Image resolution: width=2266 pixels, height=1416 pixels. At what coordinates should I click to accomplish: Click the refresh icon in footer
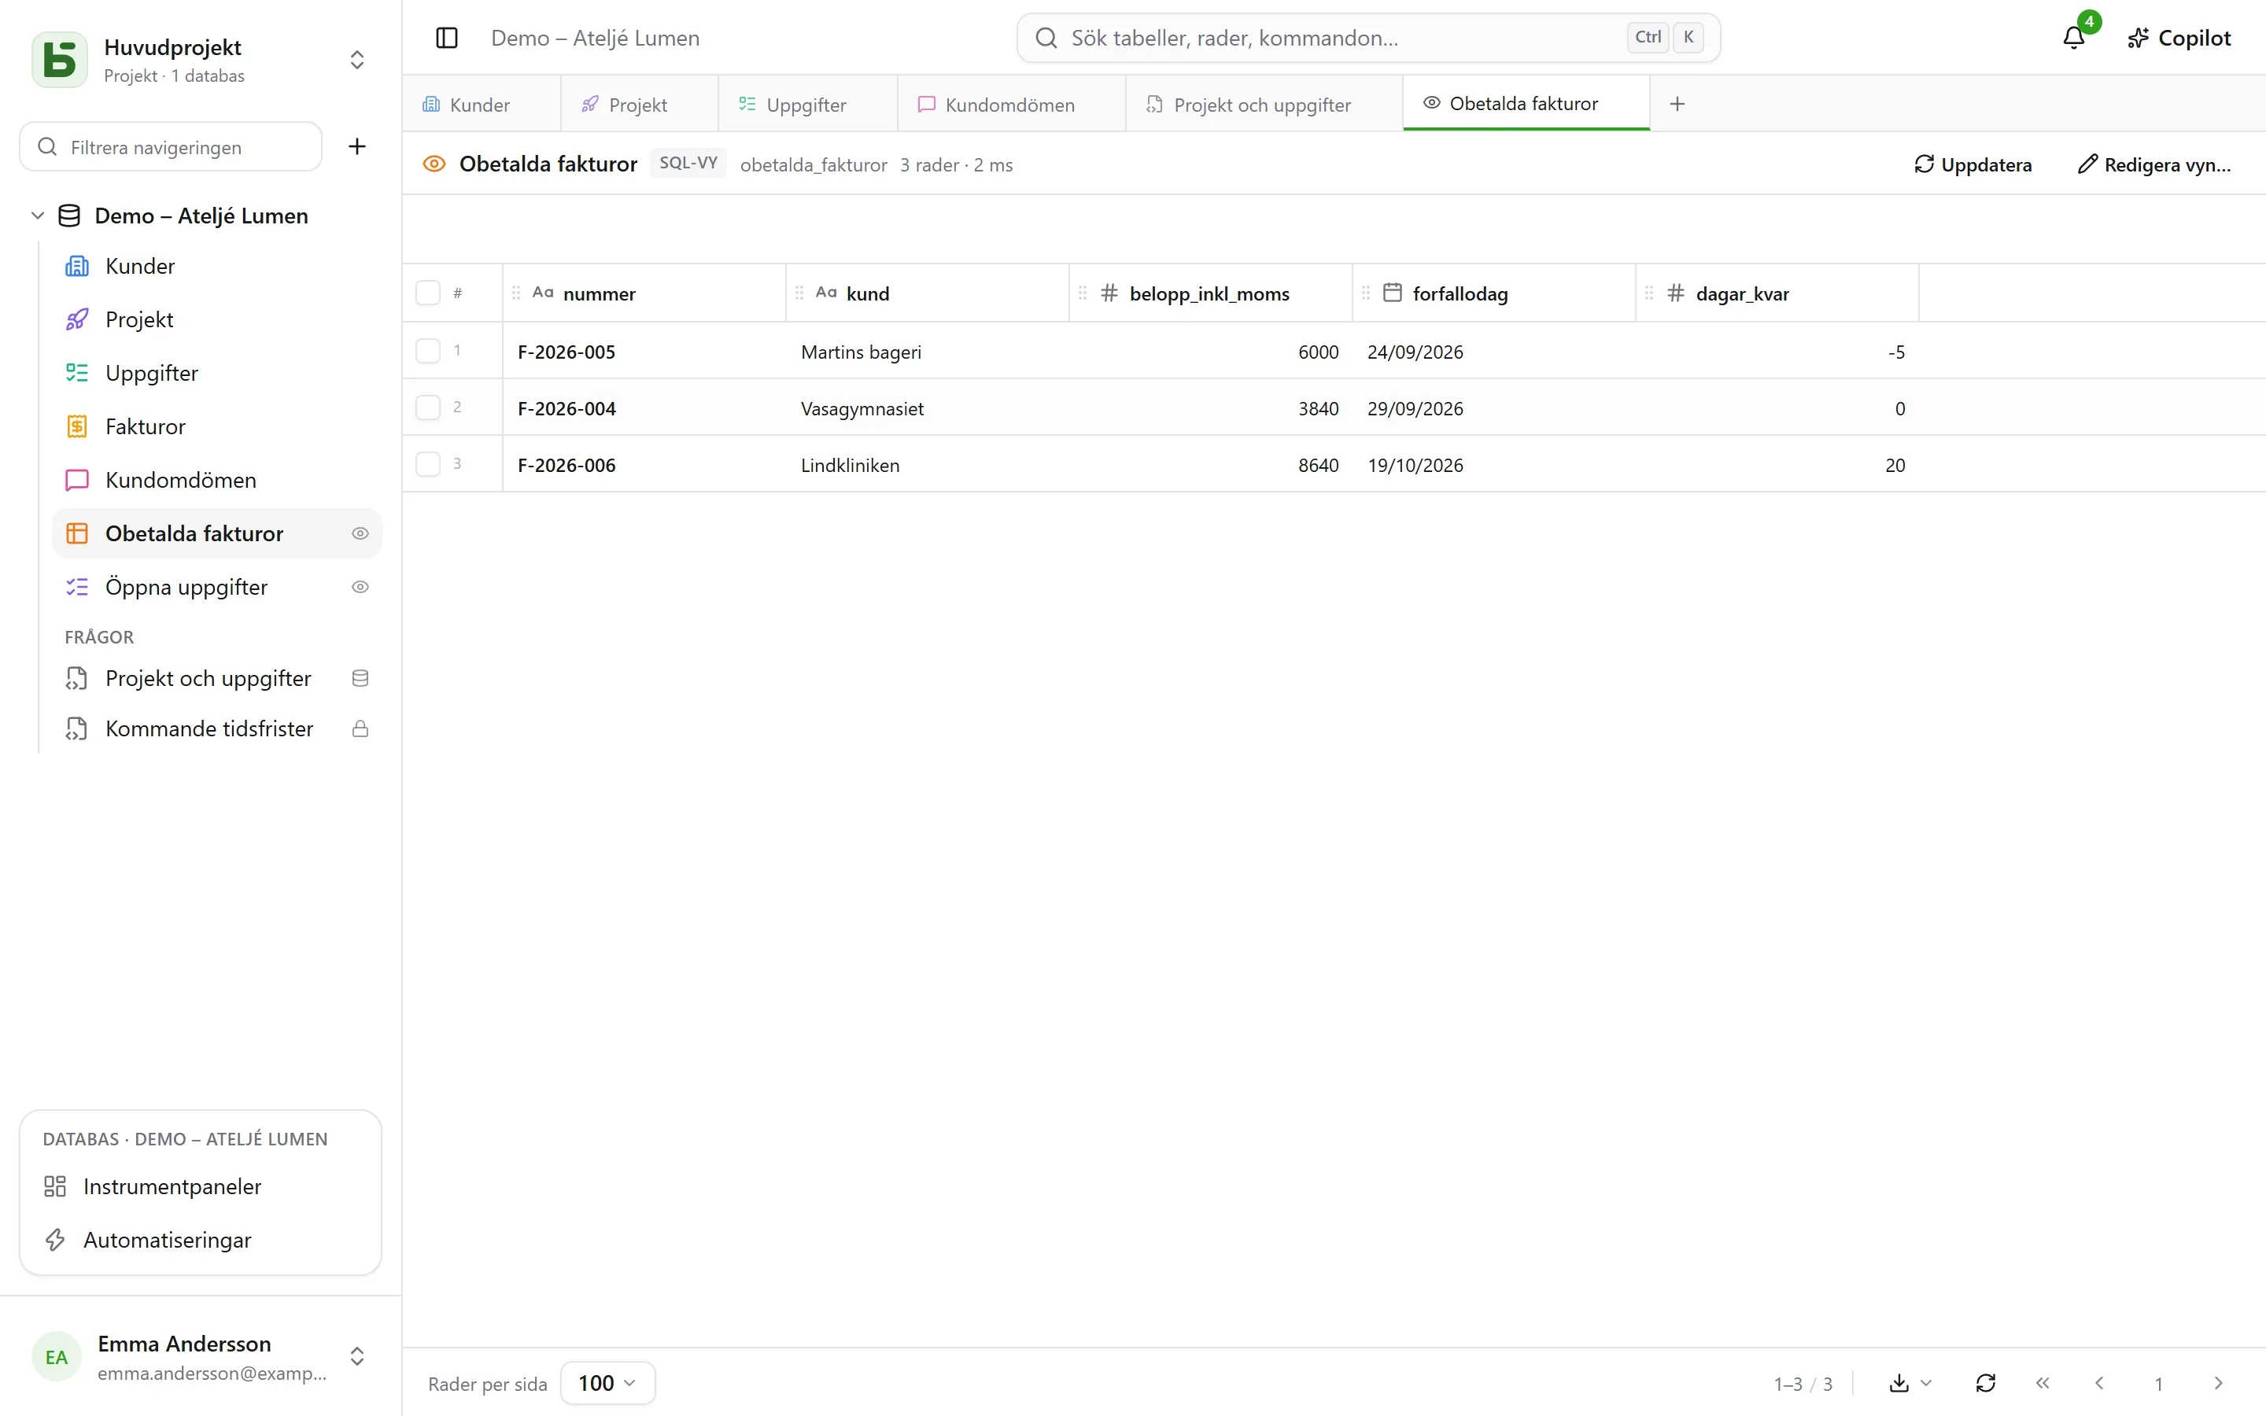pyautogui.click(x=1985, y=1383)
